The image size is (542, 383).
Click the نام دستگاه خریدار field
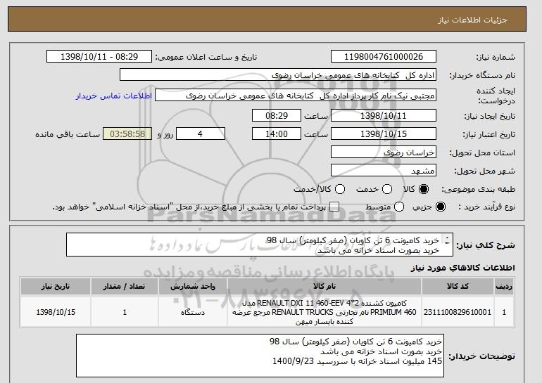(x=278, y=75)
